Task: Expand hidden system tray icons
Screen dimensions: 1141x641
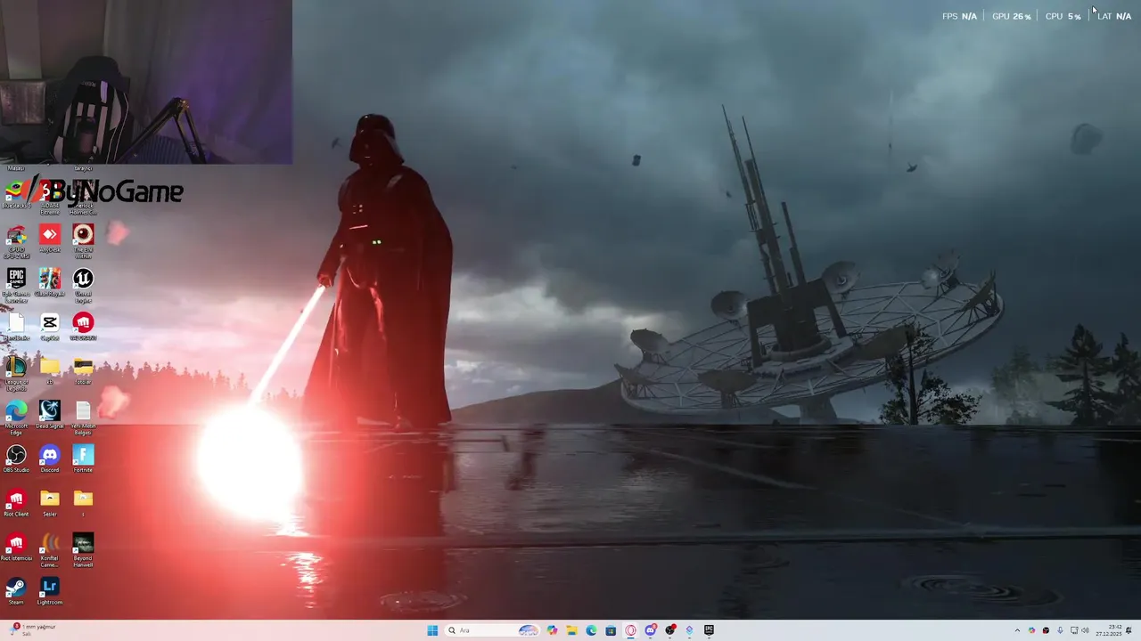Action: coord(1017,630)
